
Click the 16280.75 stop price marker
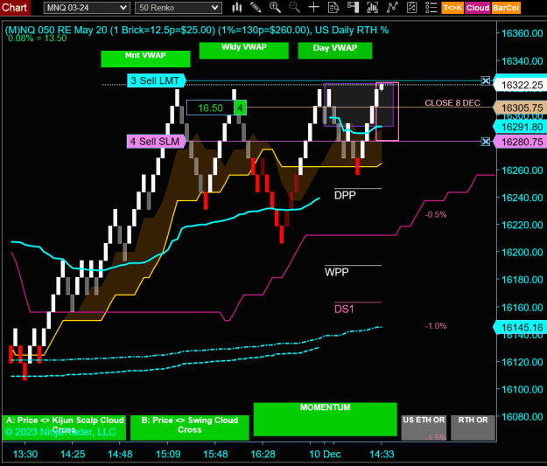pyautogui.click(x=521, y=142)
